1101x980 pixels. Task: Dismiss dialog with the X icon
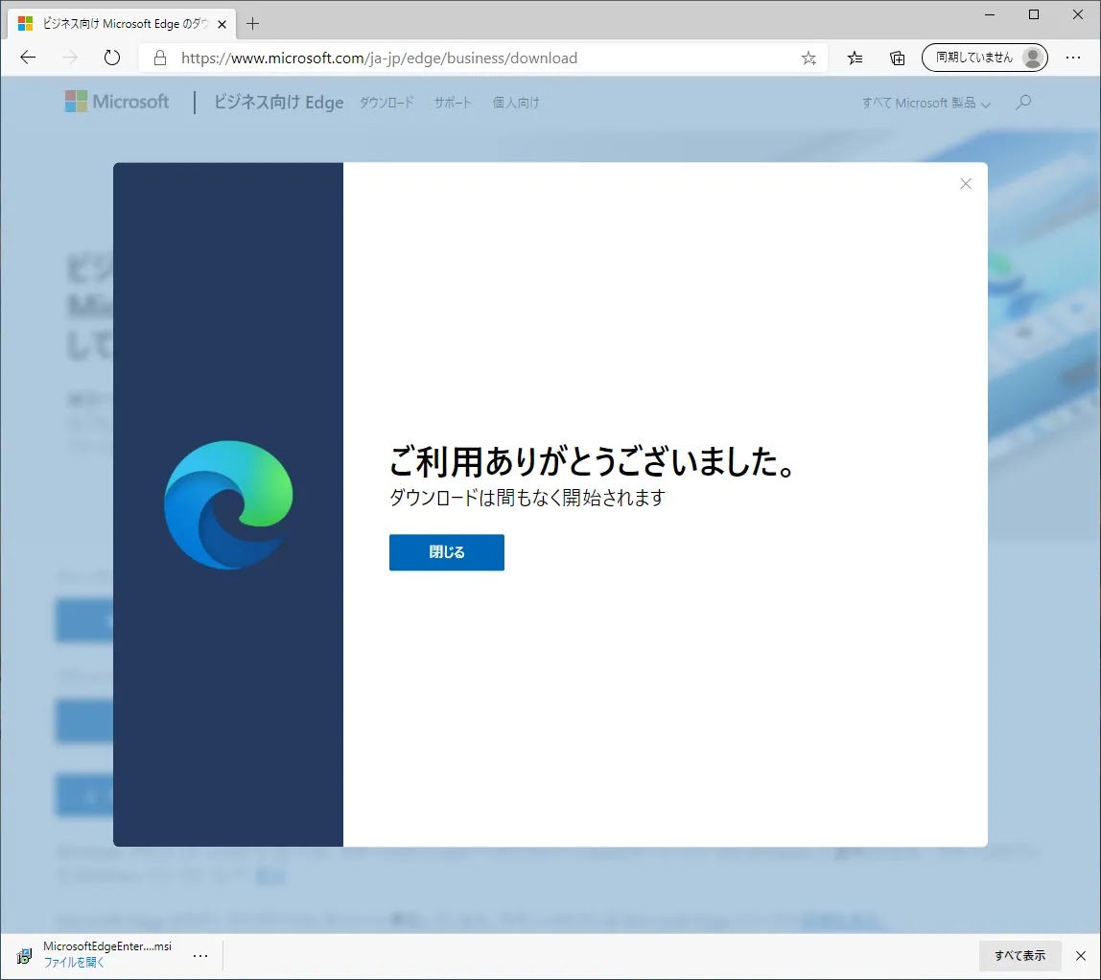click(966, 184)
